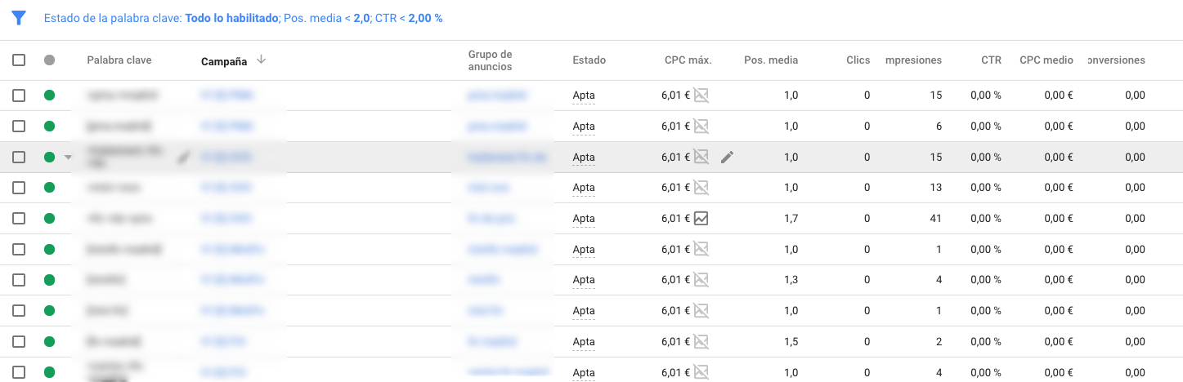Check the box for the topmost keyword row

point(19,95)
